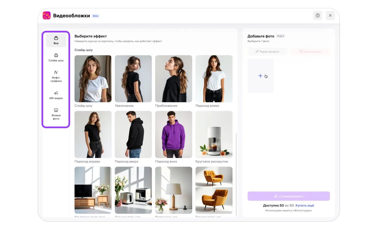Choose the 'Слайд-шоу' effect thumbnail

[x=93, y=79]
